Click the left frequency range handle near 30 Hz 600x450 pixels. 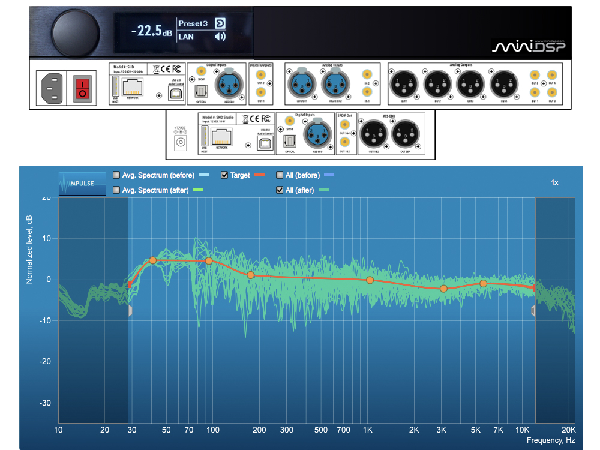(130, 310)
